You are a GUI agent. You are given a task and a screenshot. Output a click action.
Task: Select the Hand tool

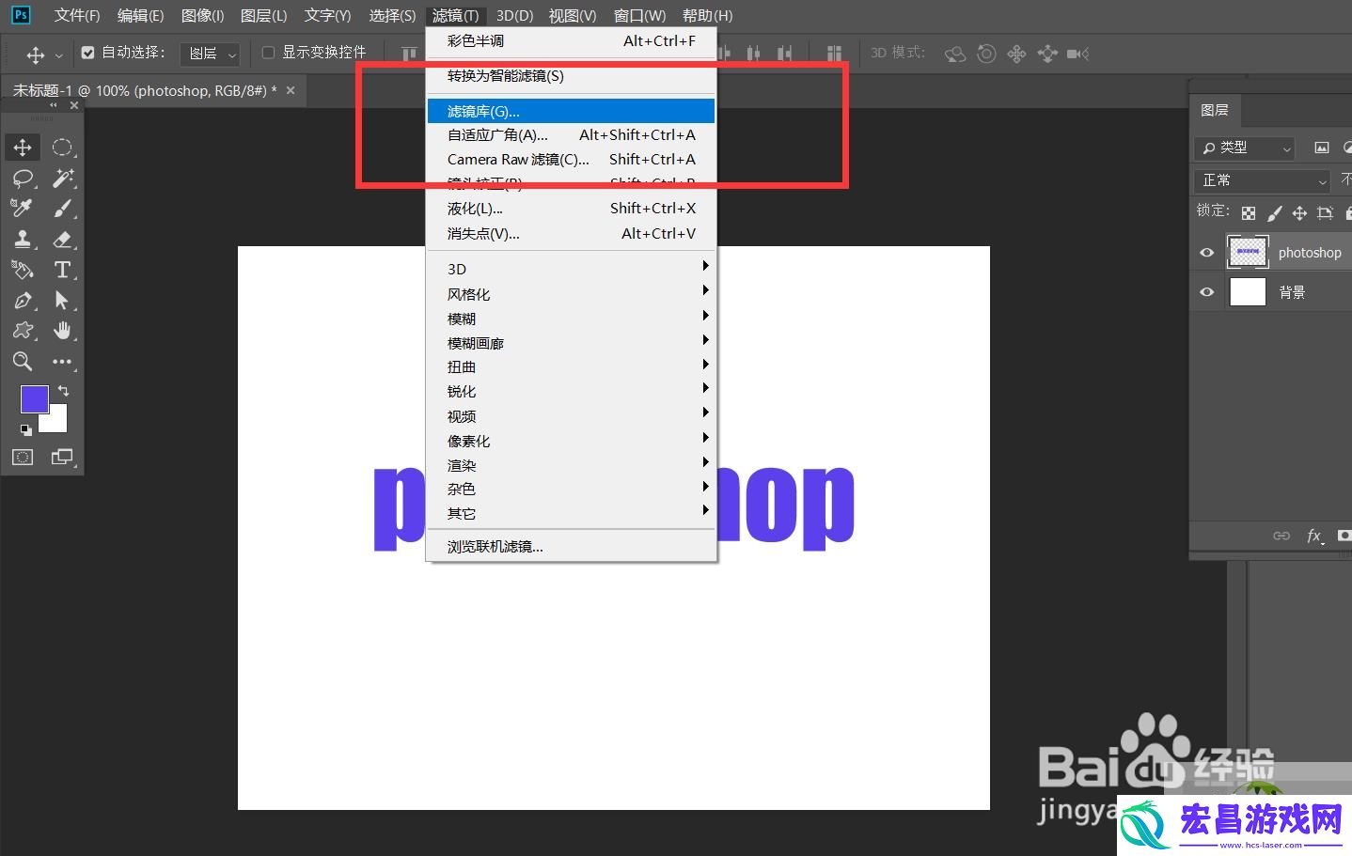(x=62, y=331)
